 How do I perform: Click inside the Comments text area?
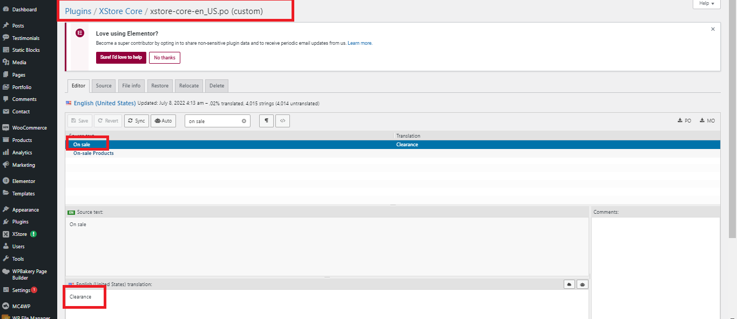(655, 268)
